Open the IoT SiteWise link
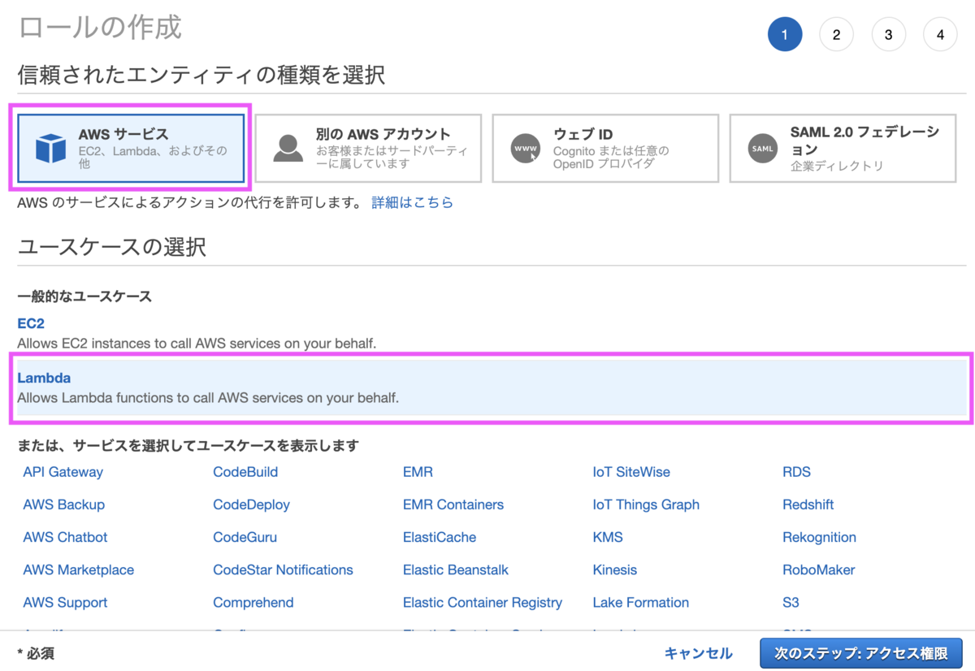975x671 pixels. (x=631, y=472)
